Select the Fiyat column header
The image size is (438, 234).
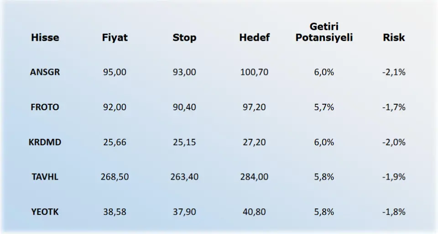click(115, 37)
